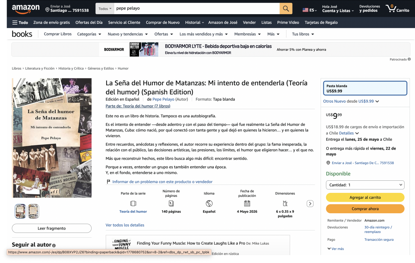Open Tus libros dropdown

point(303,34)
